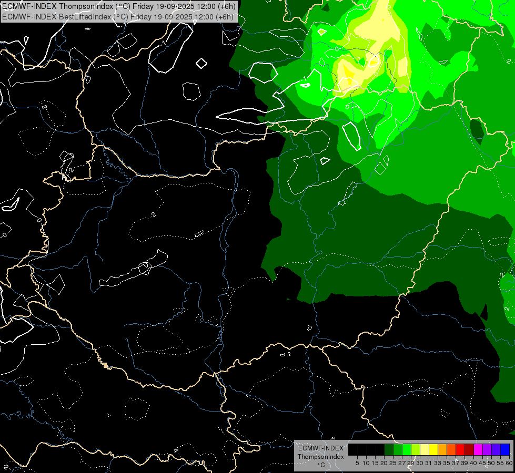Click the legend value label 20
Image resolution: width=515 pixels, height=473 pixels.
384,463
